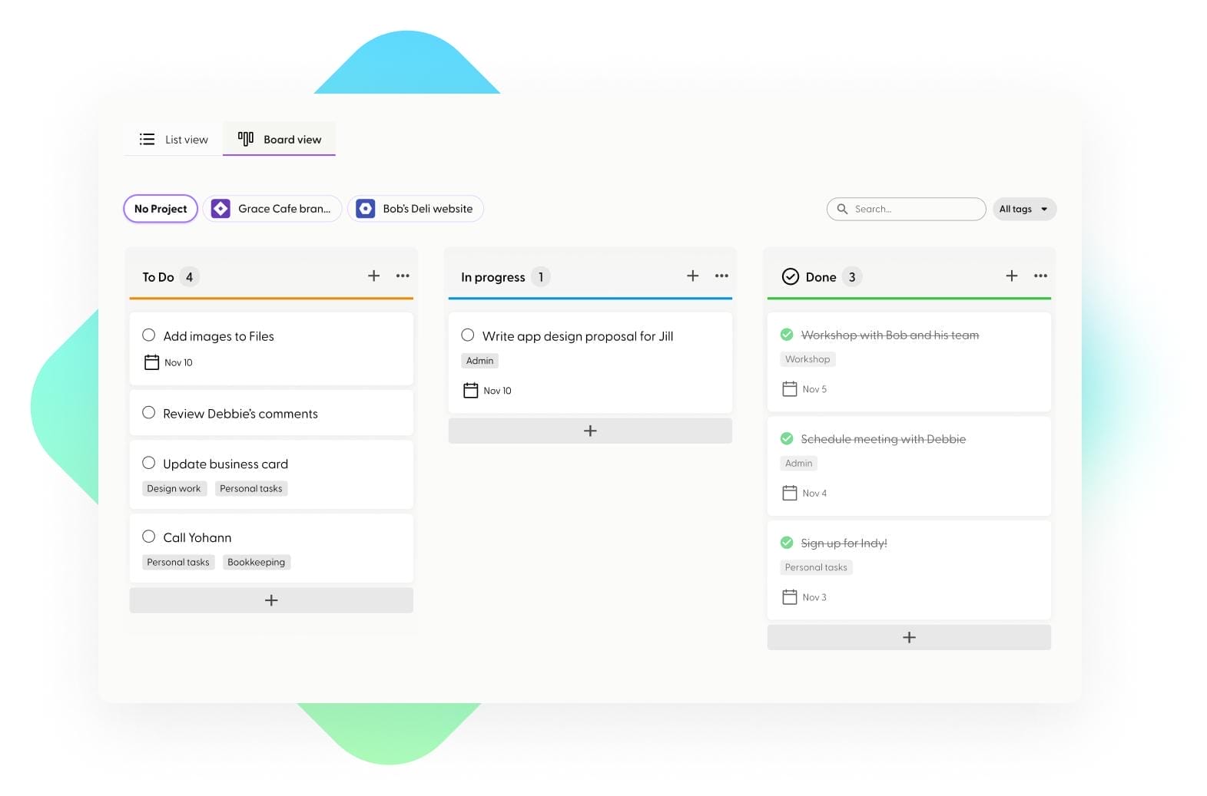The width and height of the screenshot is (1207, 796).
Task: Select the Board view tab
Action: click(x=280, y=140)
